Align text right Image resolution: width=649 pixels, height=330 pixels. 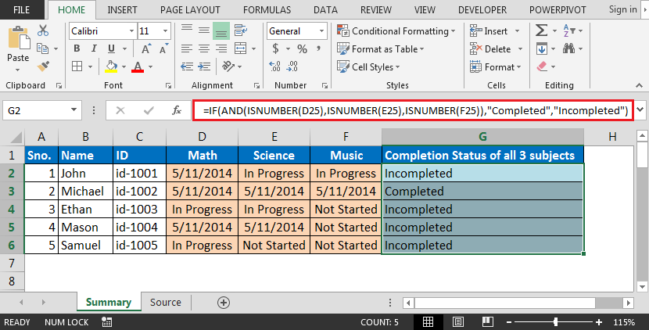pyautogui.click(x=221, y=48)
